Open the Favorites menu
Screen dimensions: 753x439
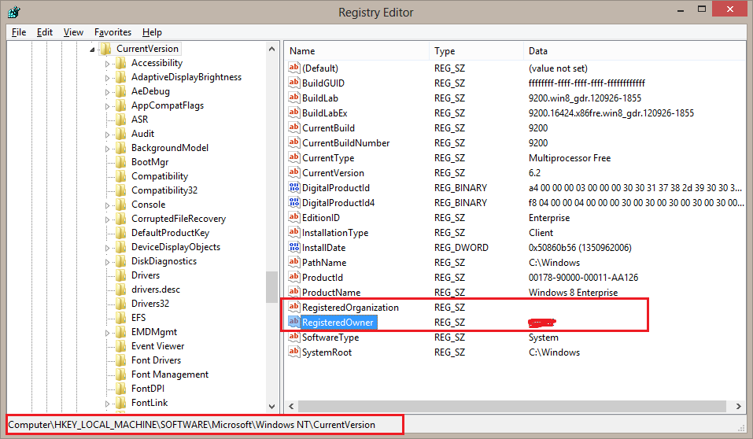click(x=113, y=32)
